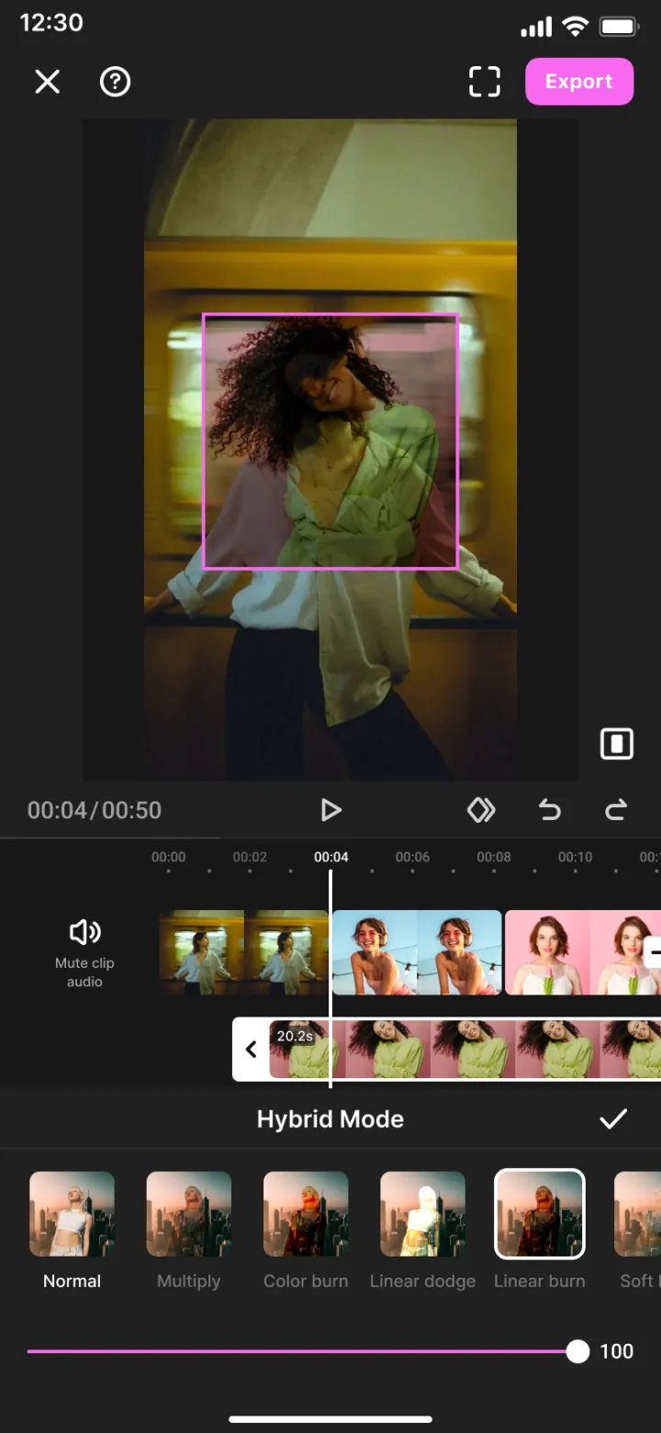
Task: Select the Multiply blend mode
Action: pyautogui.click(x=189, y=1230)
